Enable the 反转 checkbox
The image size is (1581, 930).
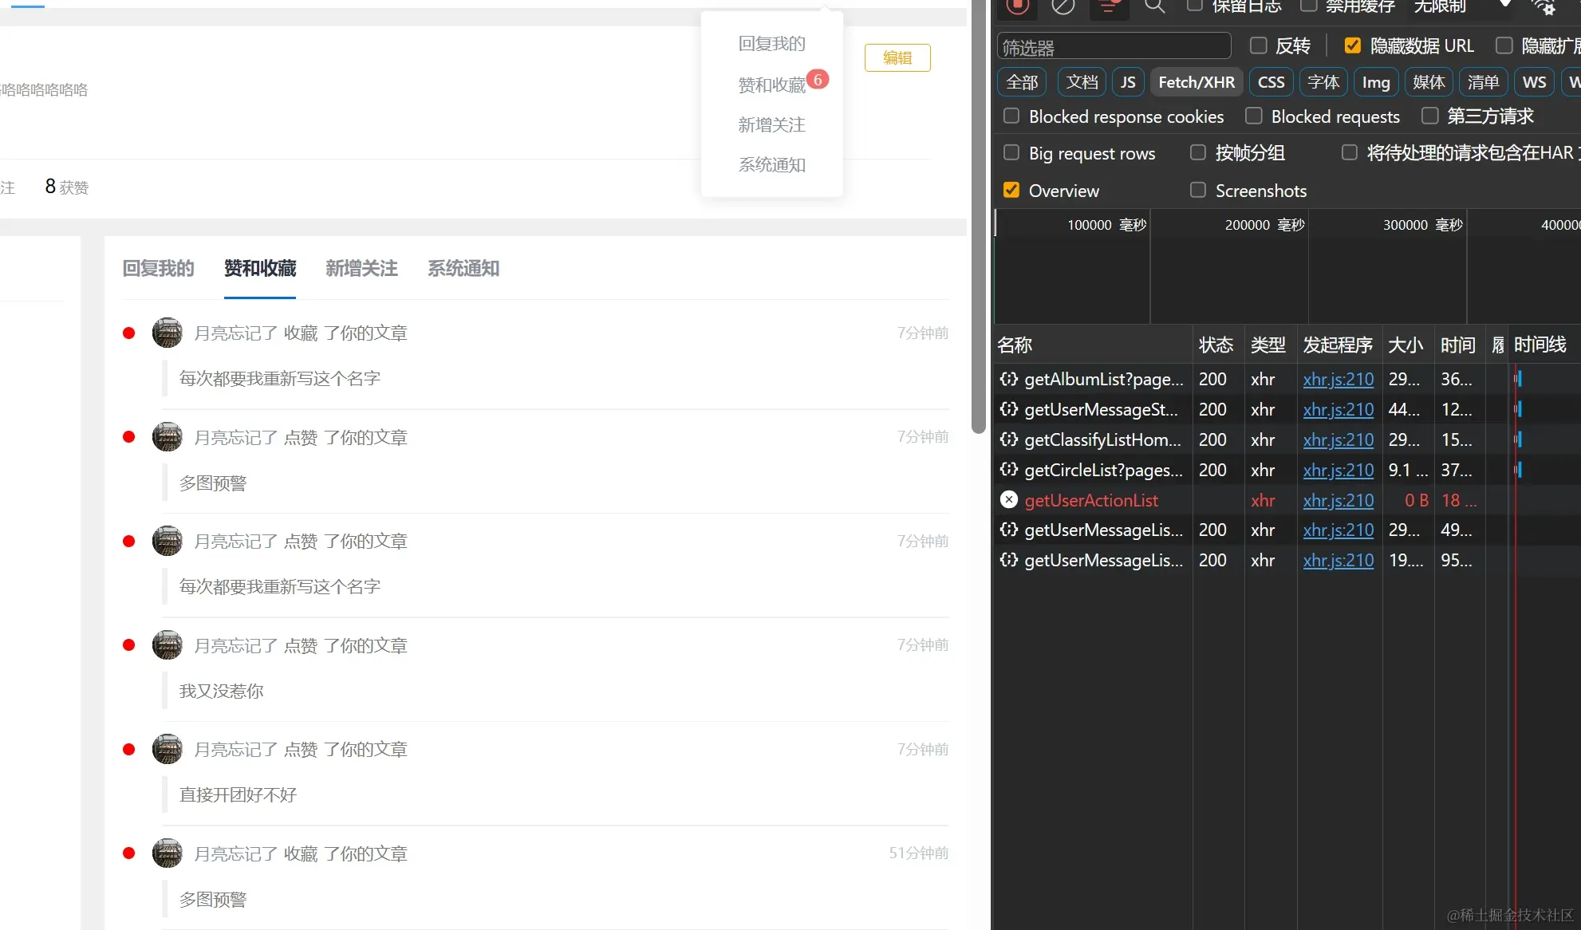pyautogui.click(x=1259, y=45)
